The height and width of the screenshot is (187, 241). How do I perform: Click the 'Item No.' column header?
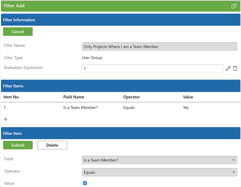[12, 97]
